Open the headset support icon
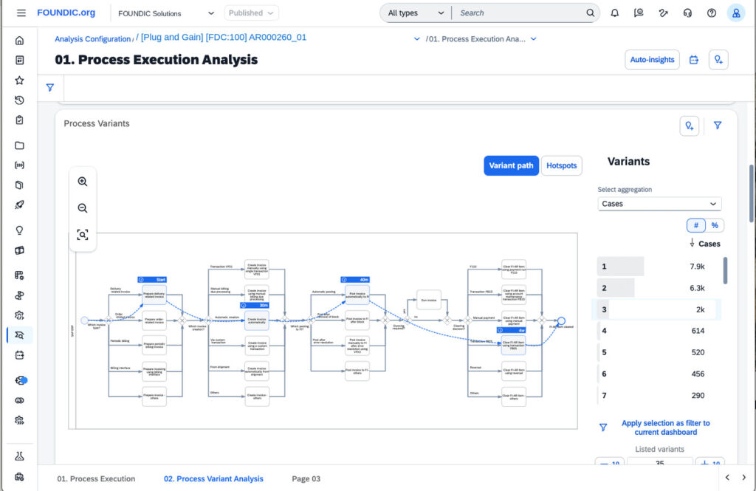Image resolution: width=756 pixels, height=491 pixels. point(687,13)
